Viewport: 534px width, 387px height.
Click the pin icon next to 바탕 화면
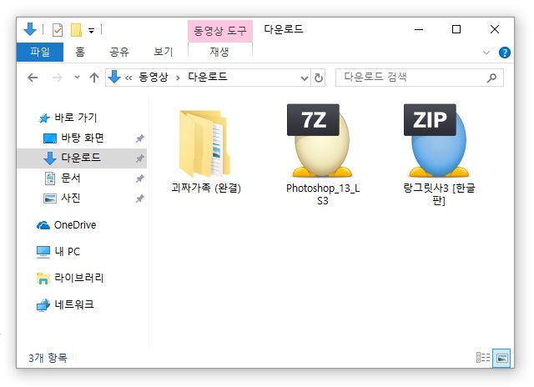139,138
